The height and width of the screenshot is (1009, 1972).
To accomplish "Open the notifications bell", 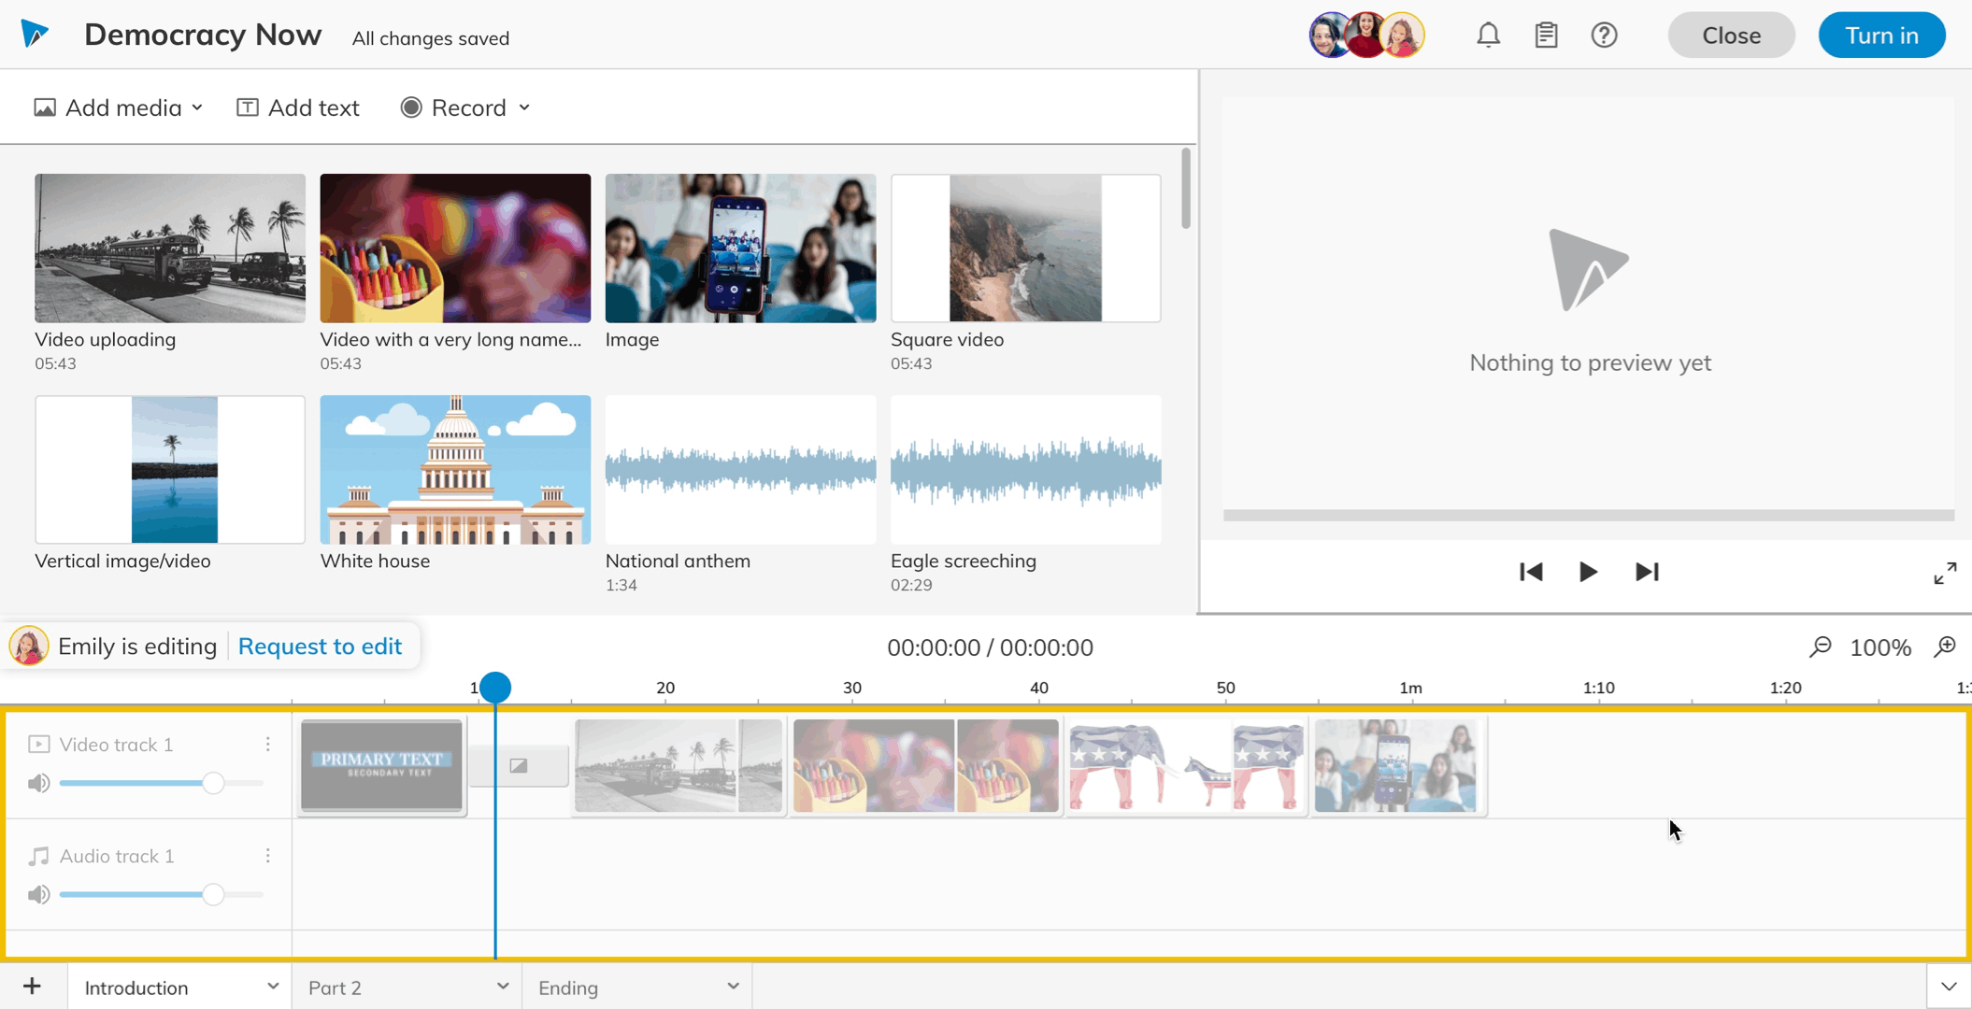I will (1488, 36).
